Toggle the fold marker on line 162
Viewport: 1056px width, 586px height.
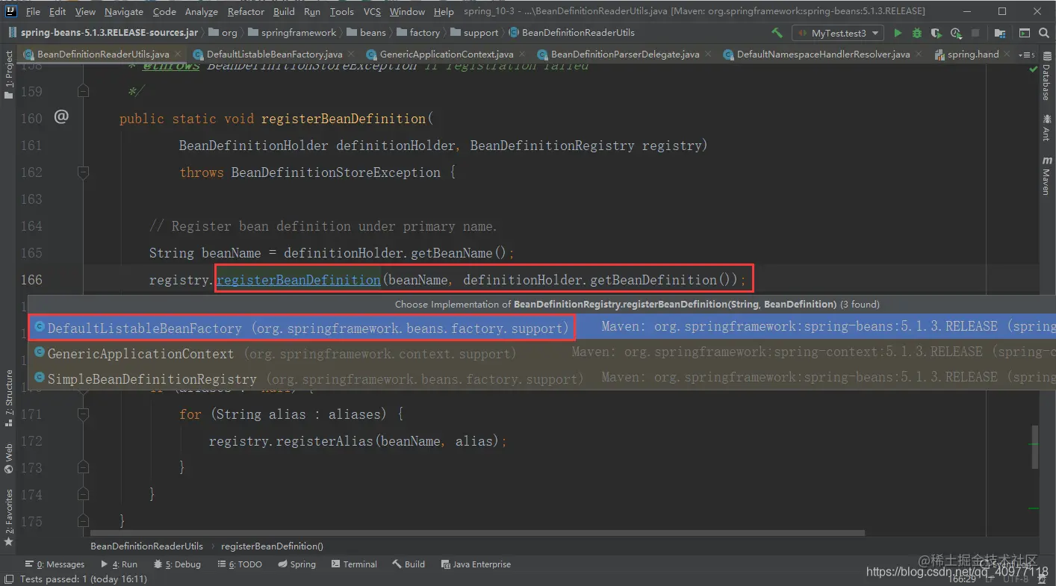click(x=83, y=172)
